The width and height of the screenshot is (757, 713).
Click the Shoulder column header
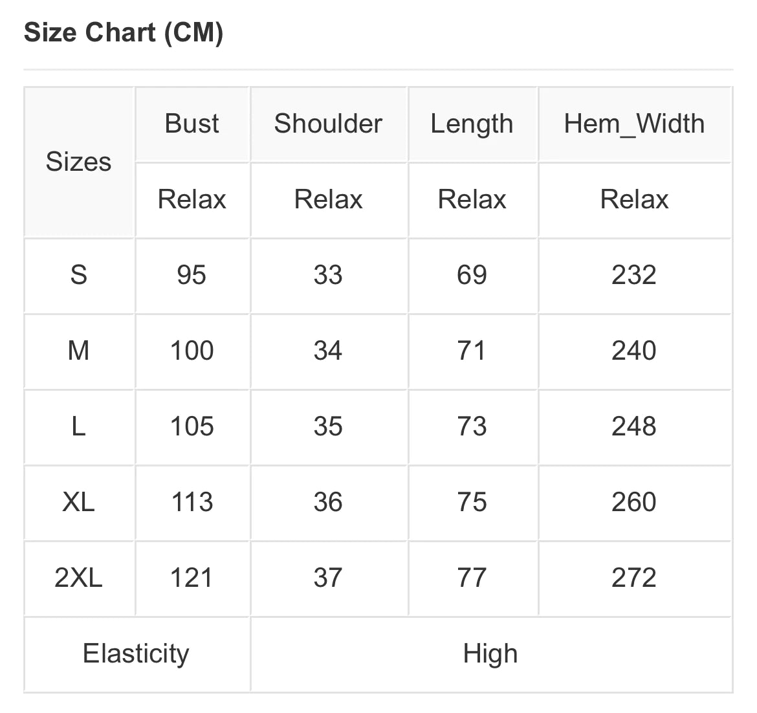point(328,124)
